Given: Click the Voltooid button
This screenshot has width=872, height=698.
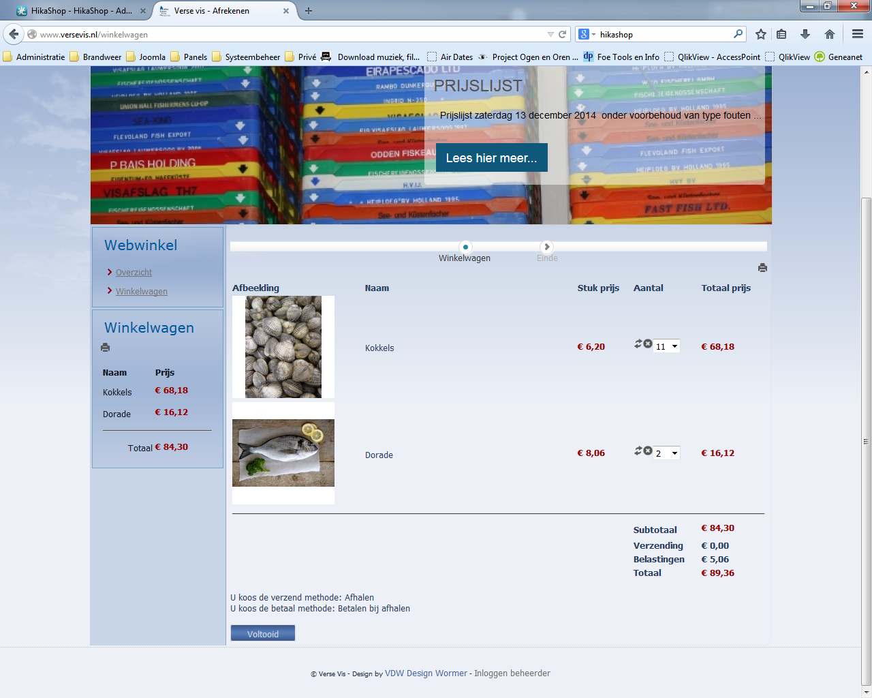Looking at the screenshot, I should pos(263,633).
